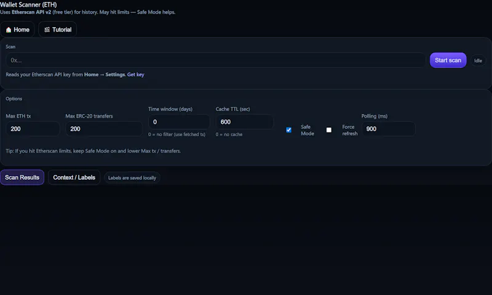
Task: Click the Start scan button
Action: click(x=448, y=60)
